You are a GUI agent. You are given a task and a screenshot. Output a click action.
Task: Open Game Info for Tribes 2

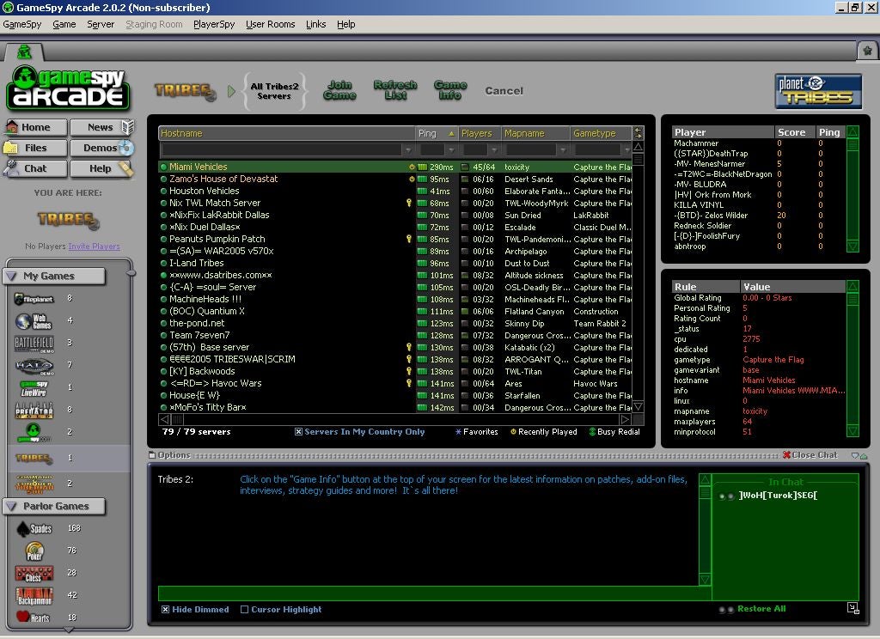450,90
